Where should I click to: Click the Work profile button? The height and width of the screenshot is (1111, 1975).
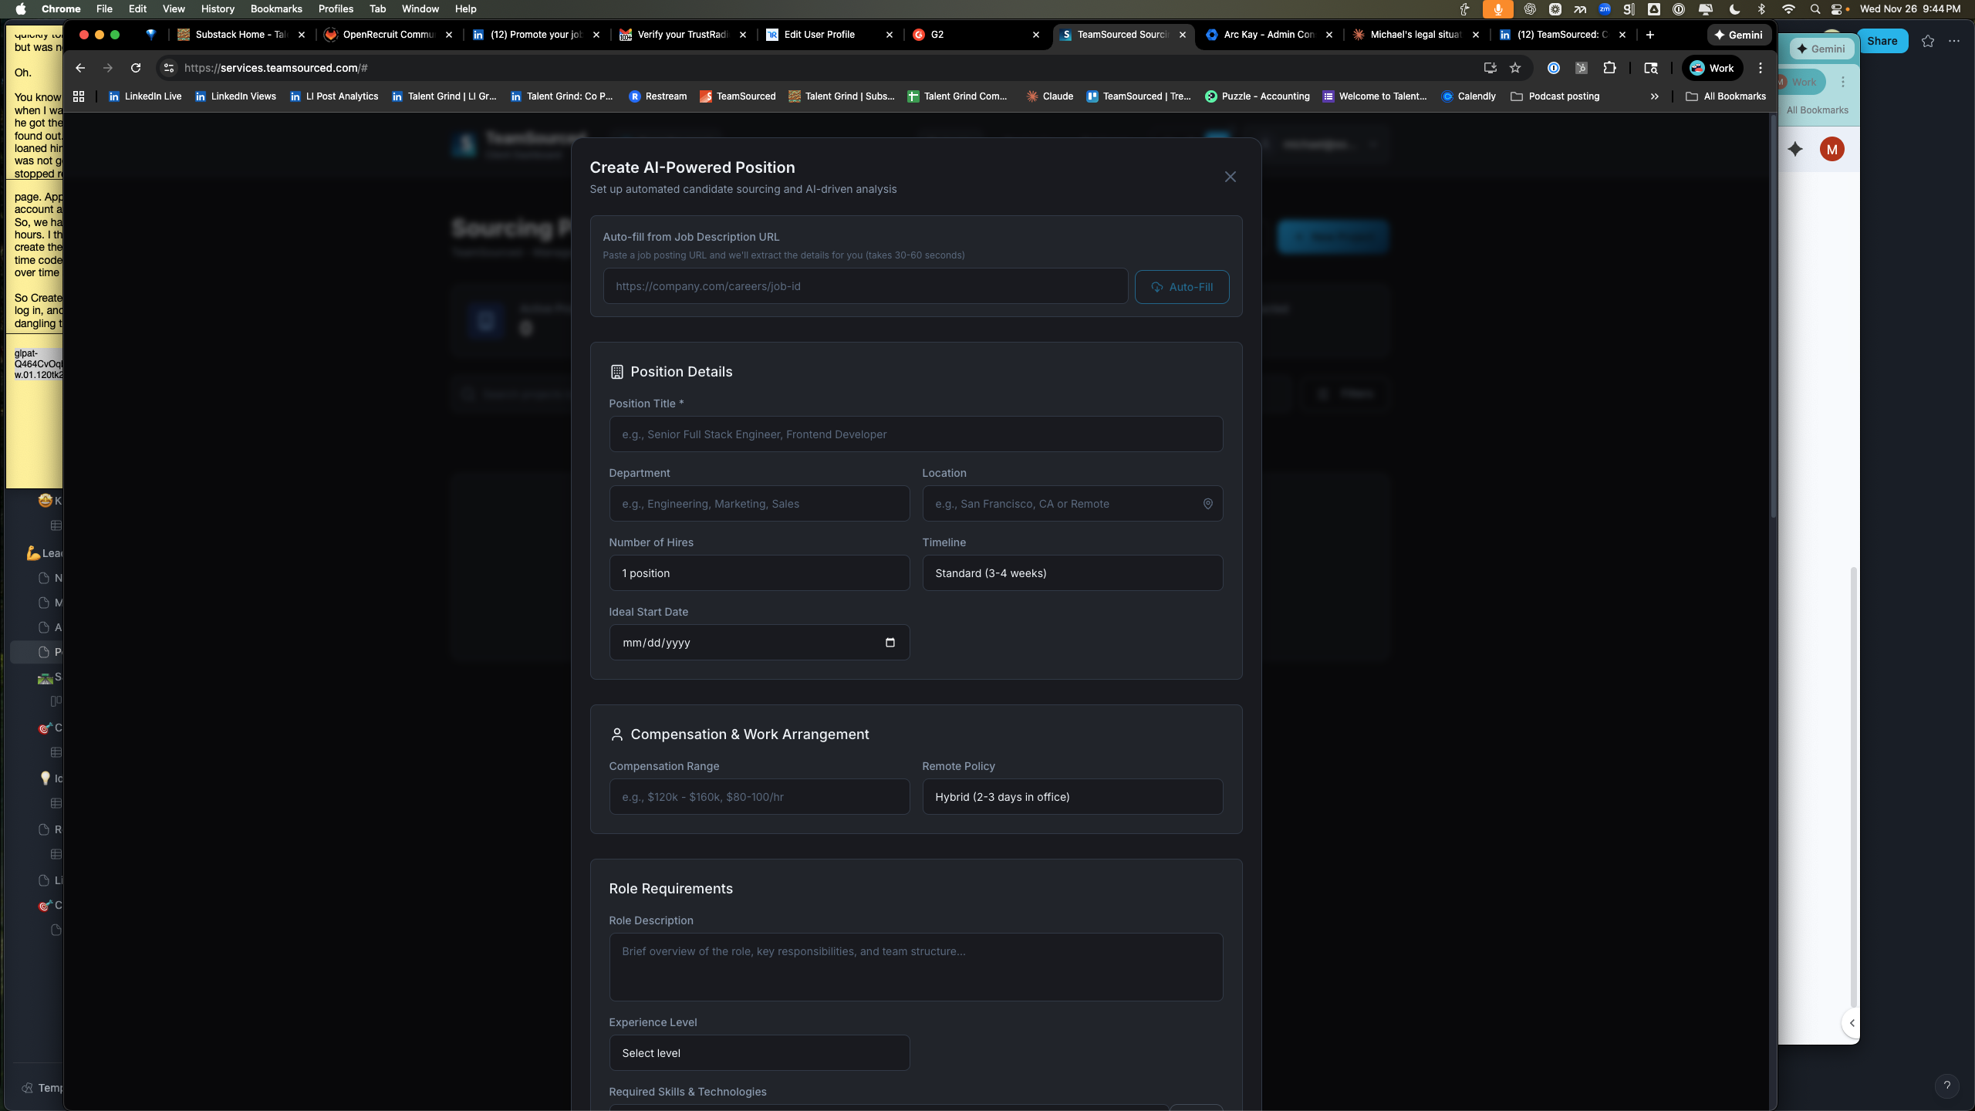(x=1712, y=68)
